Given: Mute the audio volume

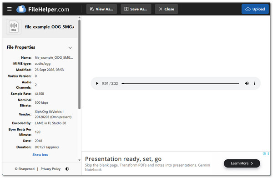Looking at the screenshot, I should coord(247,83).
